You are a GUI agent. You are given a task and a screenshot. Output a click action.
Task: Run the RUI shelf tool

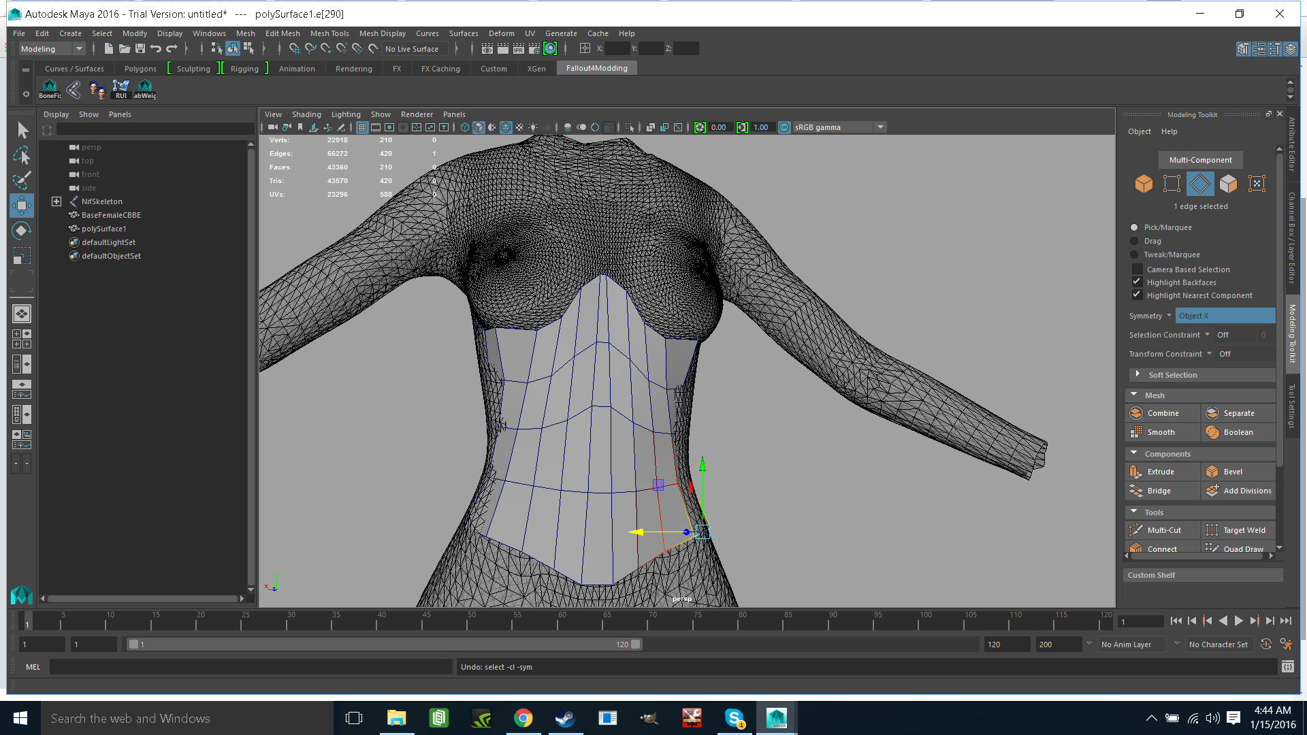point(120,88)
